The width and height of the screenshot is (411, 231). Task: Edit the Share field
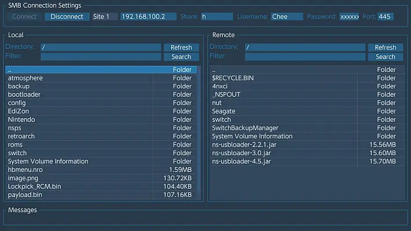(217, 17)
